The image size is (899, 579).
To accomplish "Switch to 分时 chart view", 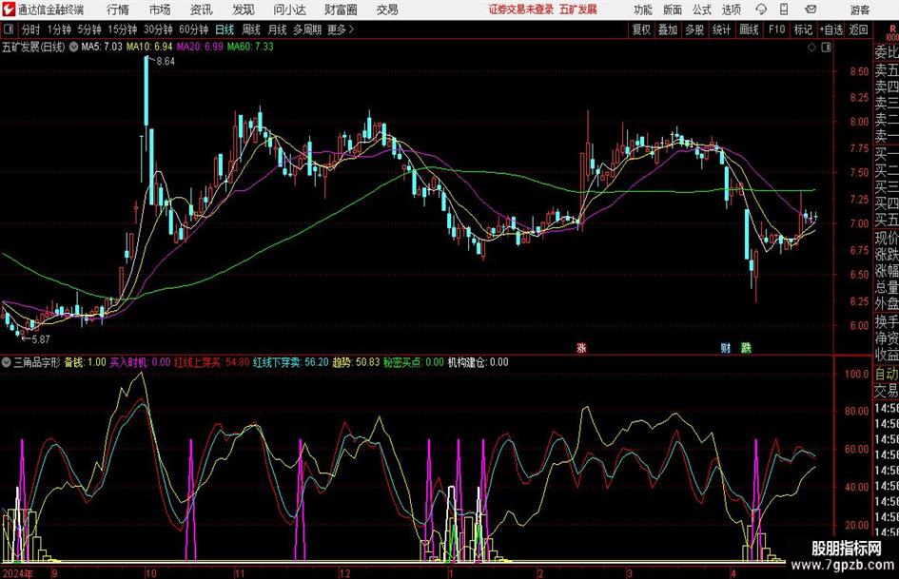I will point(30,29).
